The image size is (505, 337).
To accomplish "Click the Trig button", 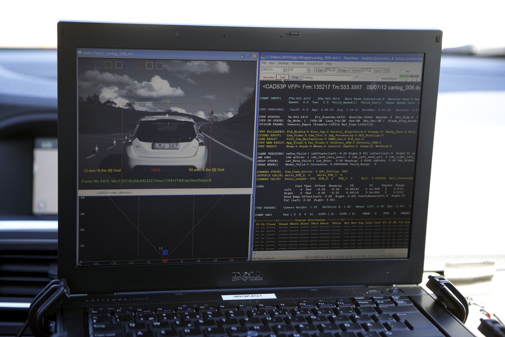I will [295, 77].
